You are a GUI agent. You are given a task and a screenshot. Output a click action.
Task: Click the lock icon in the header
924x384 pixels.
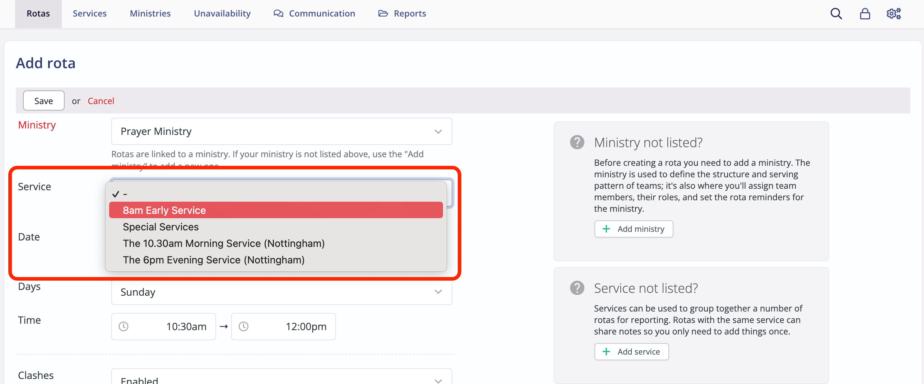865,14
